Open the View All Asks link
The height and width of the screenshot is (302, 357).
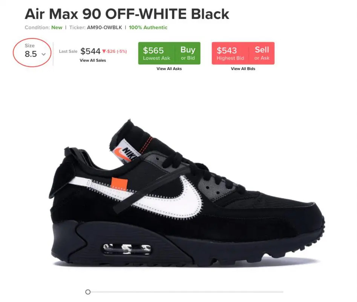(x=169, y=69)
